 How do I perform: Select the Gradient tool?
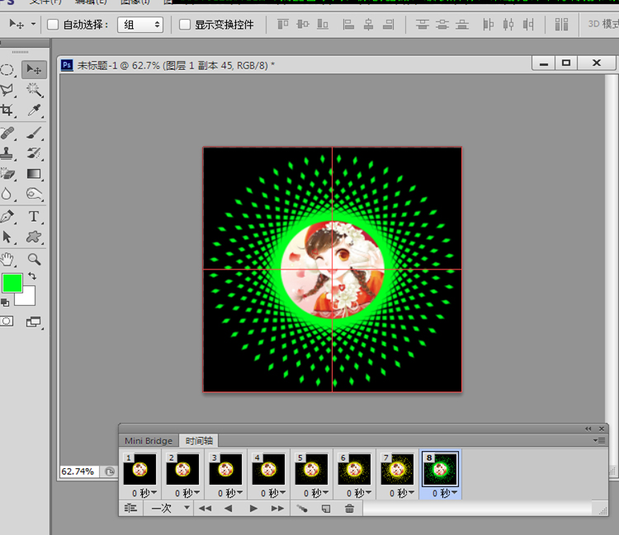click(x=34, y=173)
